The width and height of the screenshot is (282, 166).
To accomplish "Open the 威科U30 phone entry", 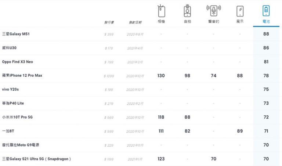I will pos(9,48).
